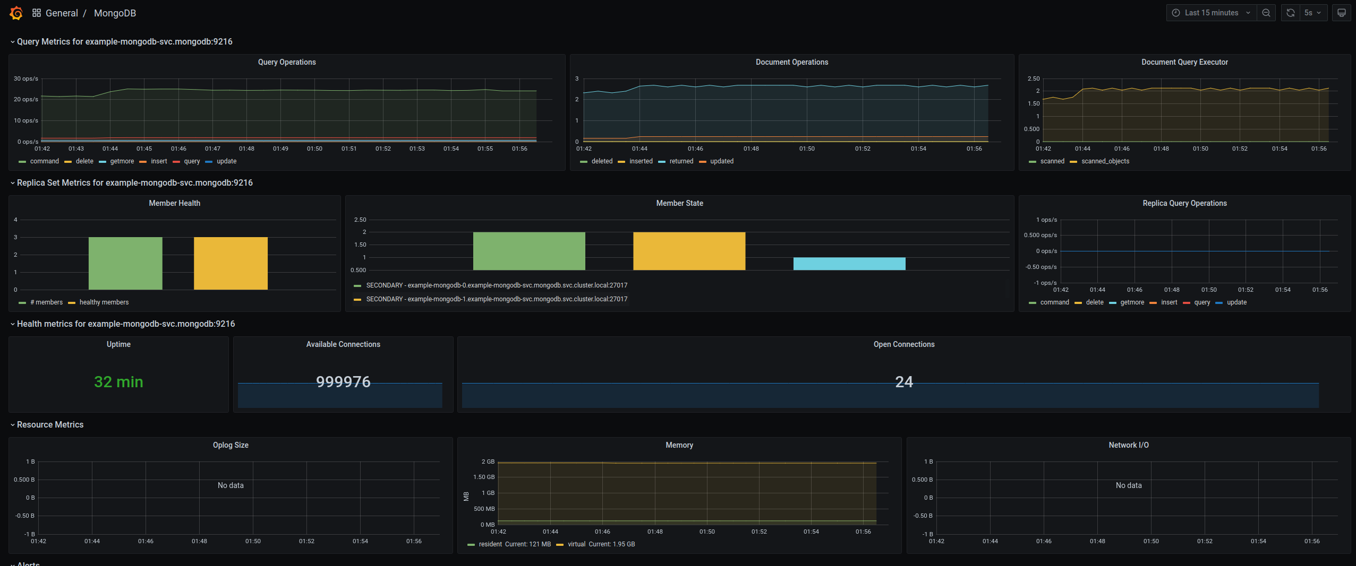This screenshot has height=566, width=1356.
Task: Toggle the command series in Query Operations legend
Action: click(x=44, y=161)
